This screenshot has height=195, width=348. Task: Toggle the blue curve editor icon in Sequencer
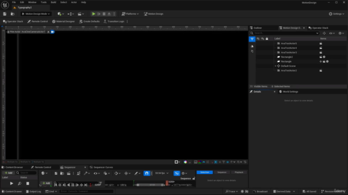[x=177, y=173]
